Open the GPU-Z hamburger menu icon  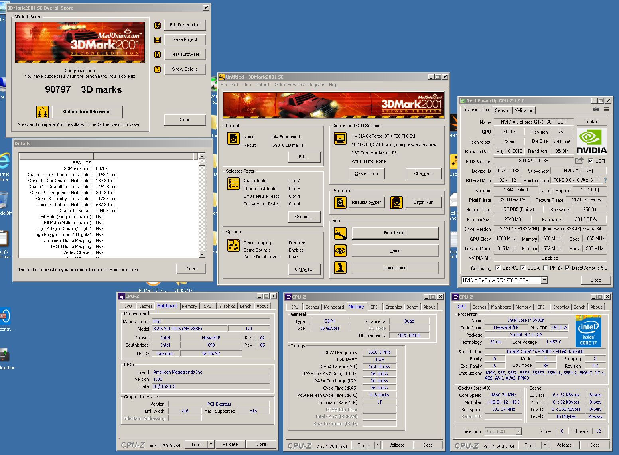click(607, 110)
